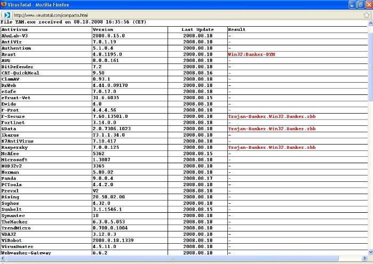Viewport: 373px width, 264px height.
Task: Click the PCTools antivirus name
Action: (11, 185)
